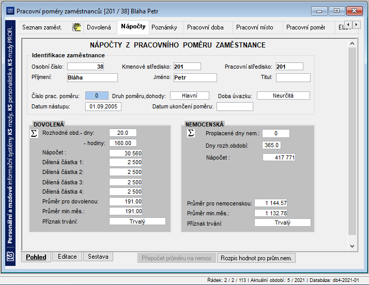Click the Dělená částka 3 field
Screen dimensions: 369x285
tap(126, 182)
